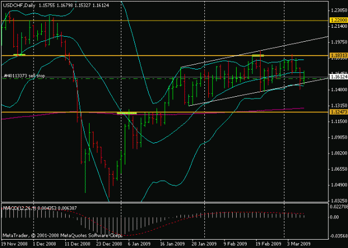Click the yellow highlight marker near 19 Feb 2009
This screenshot has height=248, width=348.
[x=258, y=56]
